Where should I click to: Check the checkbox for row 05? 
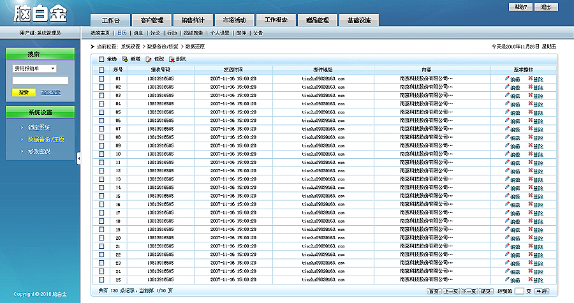click(x=101, y=112)
